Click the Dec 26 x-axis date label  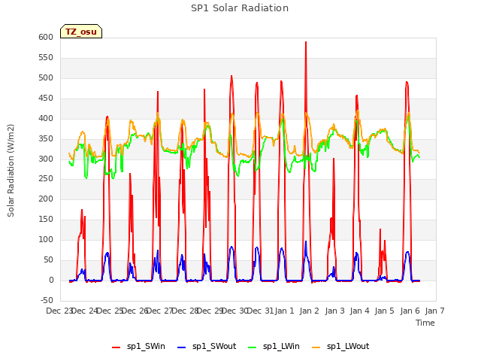click(135, 311)
